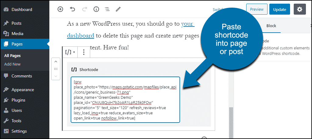Image resolution: width=312 pixels, height=139 pixels.
Task: Click the pencil Tools icon
Action: [118, 9]
